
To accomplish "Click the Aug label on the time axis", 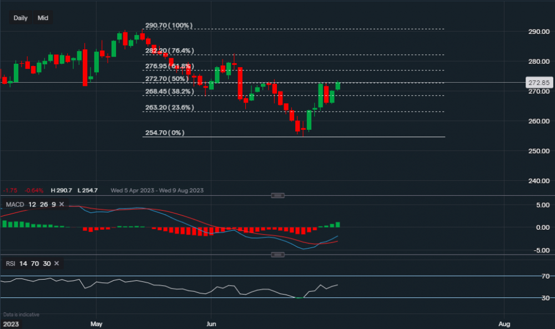I will click(504, 323).
